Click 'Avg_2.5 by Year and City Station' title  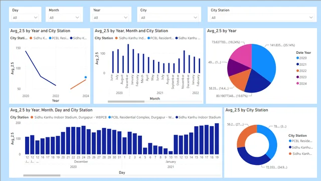pos(40,31)
